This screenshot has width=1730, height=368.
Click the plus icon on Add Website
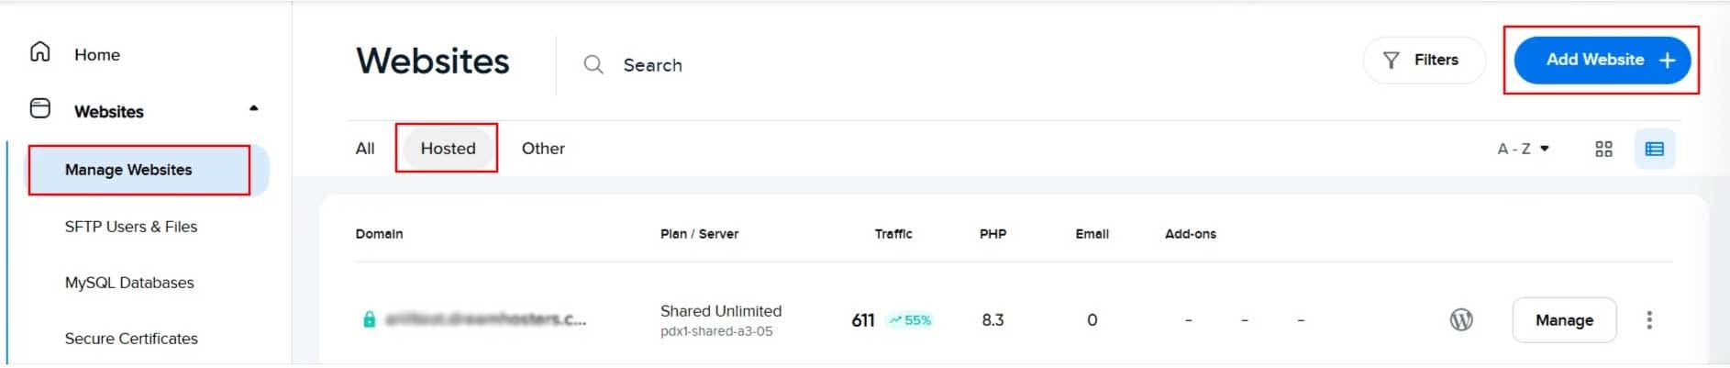tap(1667, 60)
